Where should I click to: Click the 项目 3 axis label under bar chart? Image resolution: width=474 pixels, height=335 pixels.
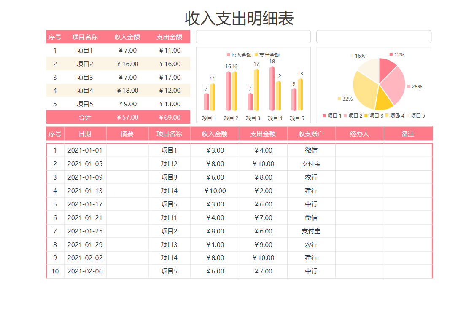pyautogui.click(x=253, y=118)
